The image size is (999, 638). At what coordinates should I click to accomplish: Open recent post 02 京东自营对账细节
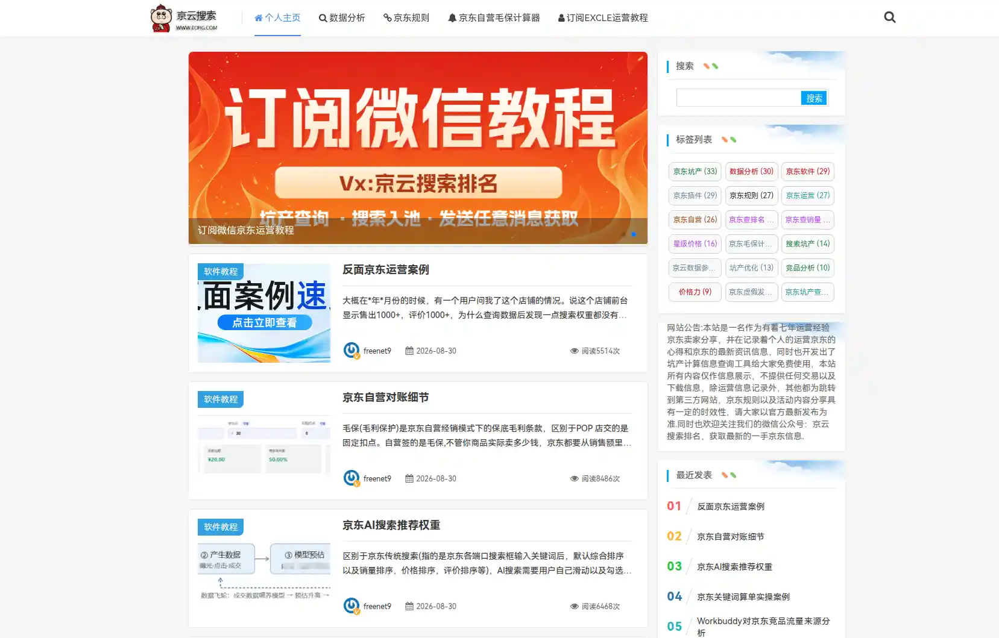click(x=731, y=537)
